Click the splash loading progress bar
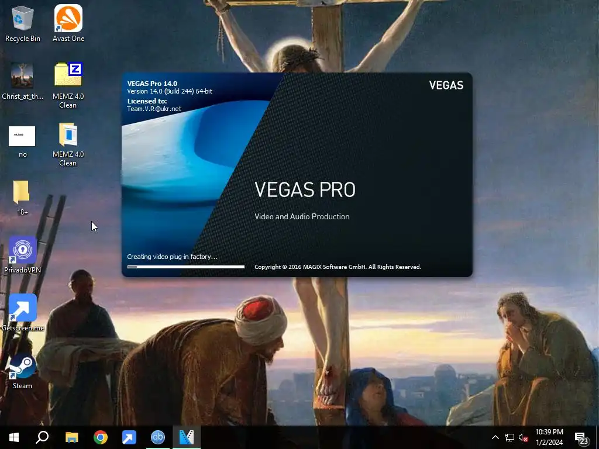Image resolution: width=599 pixels, height=449 pixels. point(185,267)
